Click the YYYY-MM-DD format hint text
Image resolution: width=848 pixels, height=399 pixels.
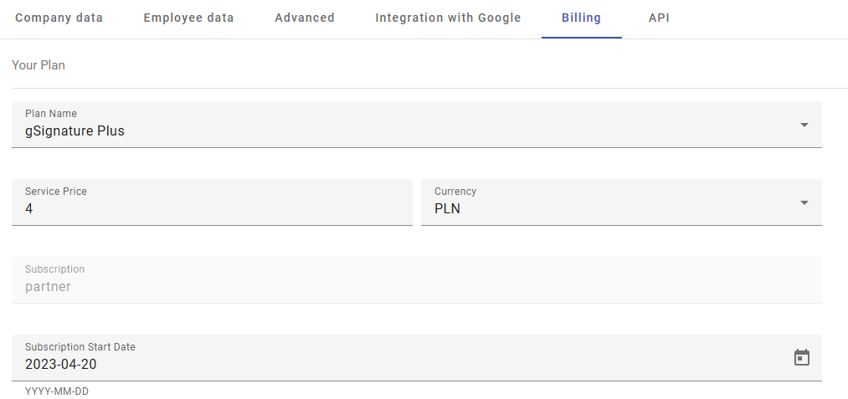click(x=57, y=391)
